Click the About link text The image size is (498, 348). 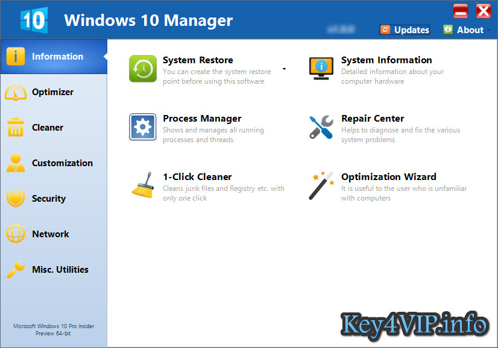tap(470, 30)
